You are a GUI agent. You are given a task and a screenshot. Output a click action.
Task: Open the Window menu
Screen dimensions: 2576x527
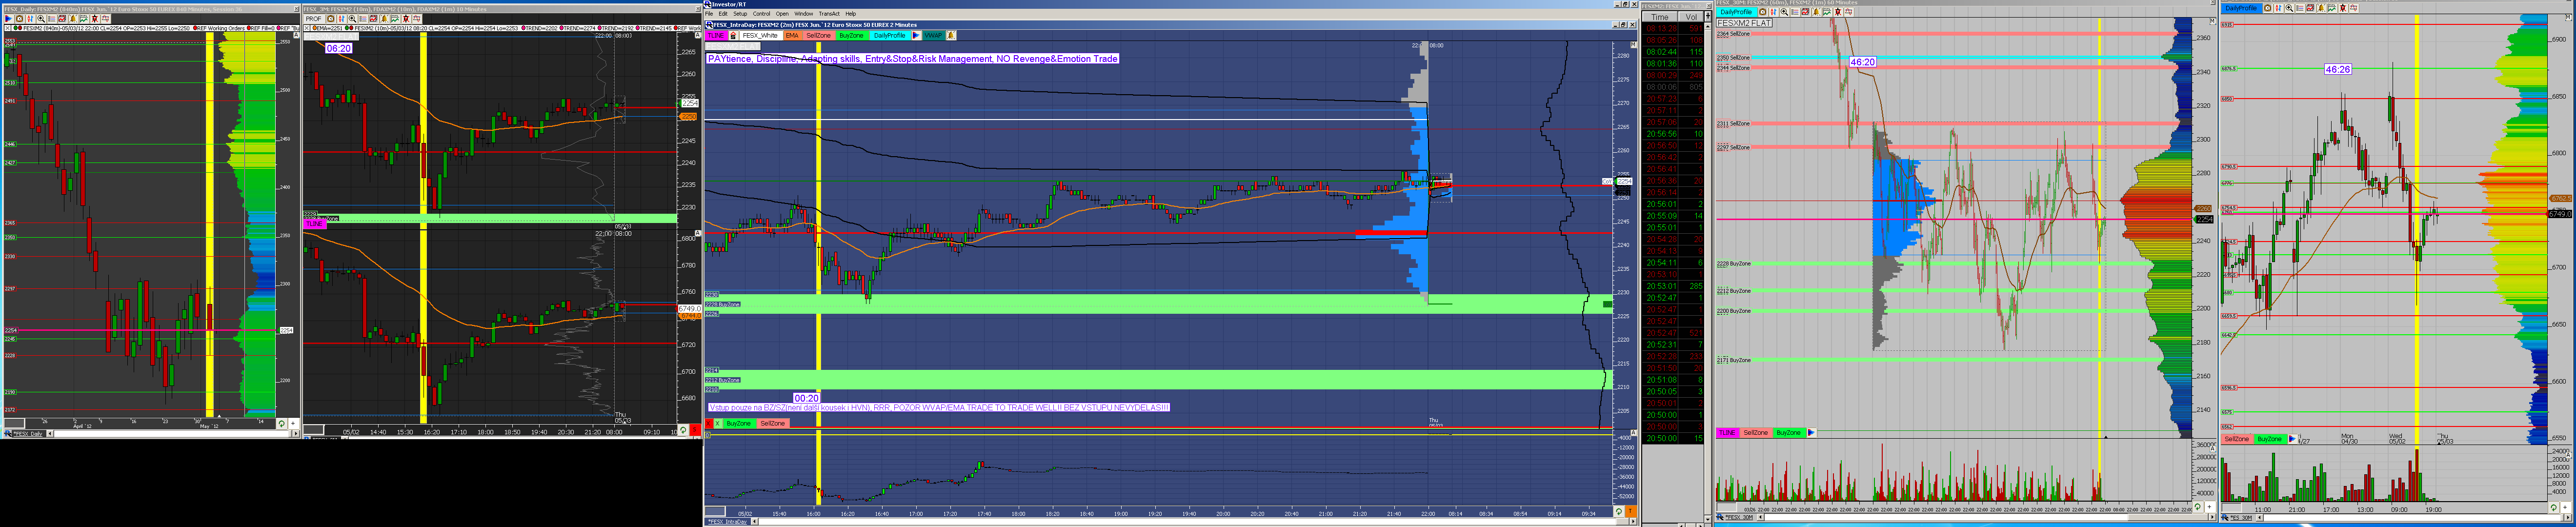coord(804,14)
